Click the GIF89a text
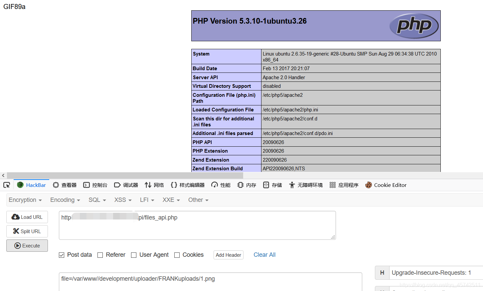The image size is (483, 291). tap(14, 7)
